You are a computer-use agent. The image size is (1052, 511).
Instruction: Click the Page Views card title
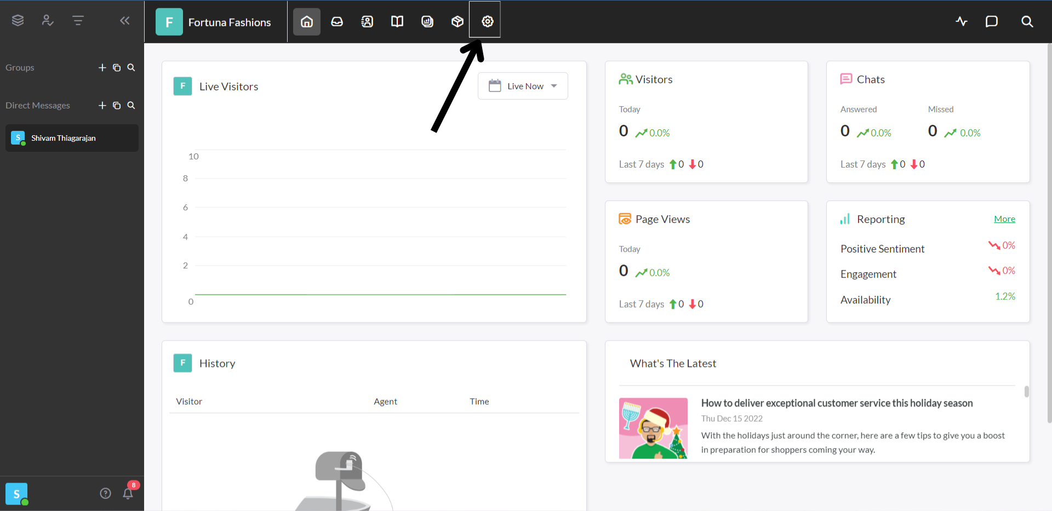pyautogui.click(x=662, y=219)
